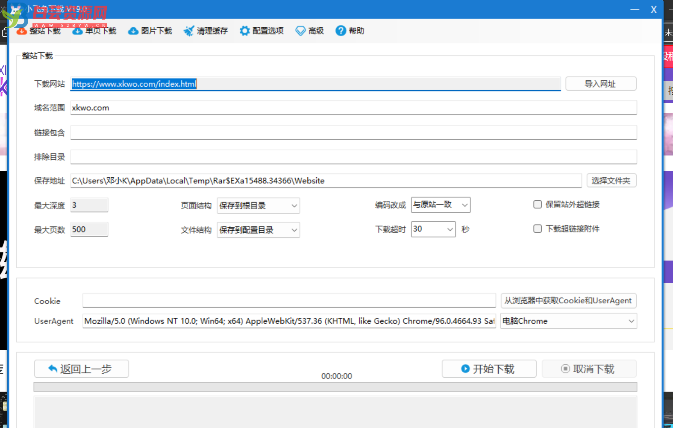Expand the 电脑Chrome UserAgent dropdown

click(x=568, y=321)
